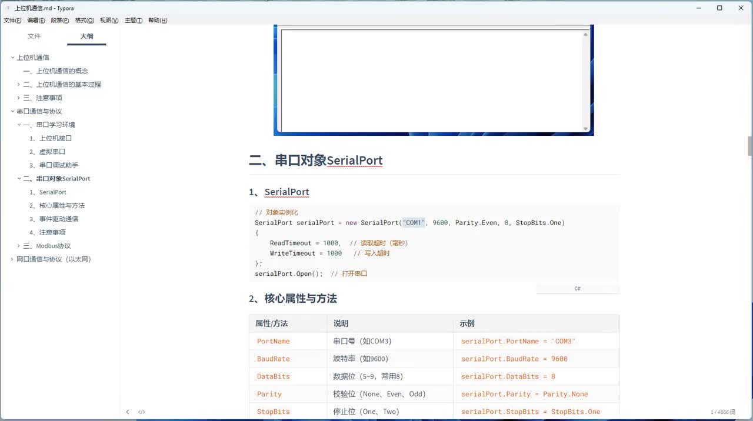Click the Typora app icon in title bar
Image resolution: width=753 pixels, height=421 pixels.
(x=7, y=8)
